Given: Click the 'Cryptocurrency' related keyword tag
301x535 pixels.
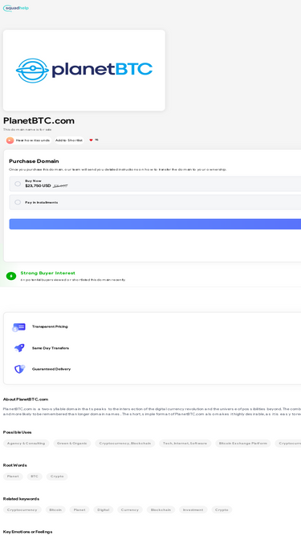Looking at the screenshot, I should (x=22, y=510).
